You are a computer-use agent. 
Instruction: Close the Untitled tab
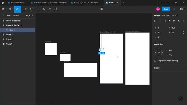[x=118, y=3]
